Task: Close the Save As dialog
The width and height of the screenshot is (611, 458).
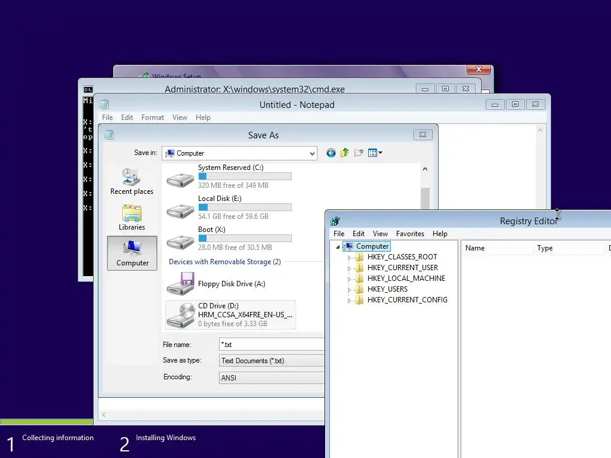Action: [x=423, y=135]
